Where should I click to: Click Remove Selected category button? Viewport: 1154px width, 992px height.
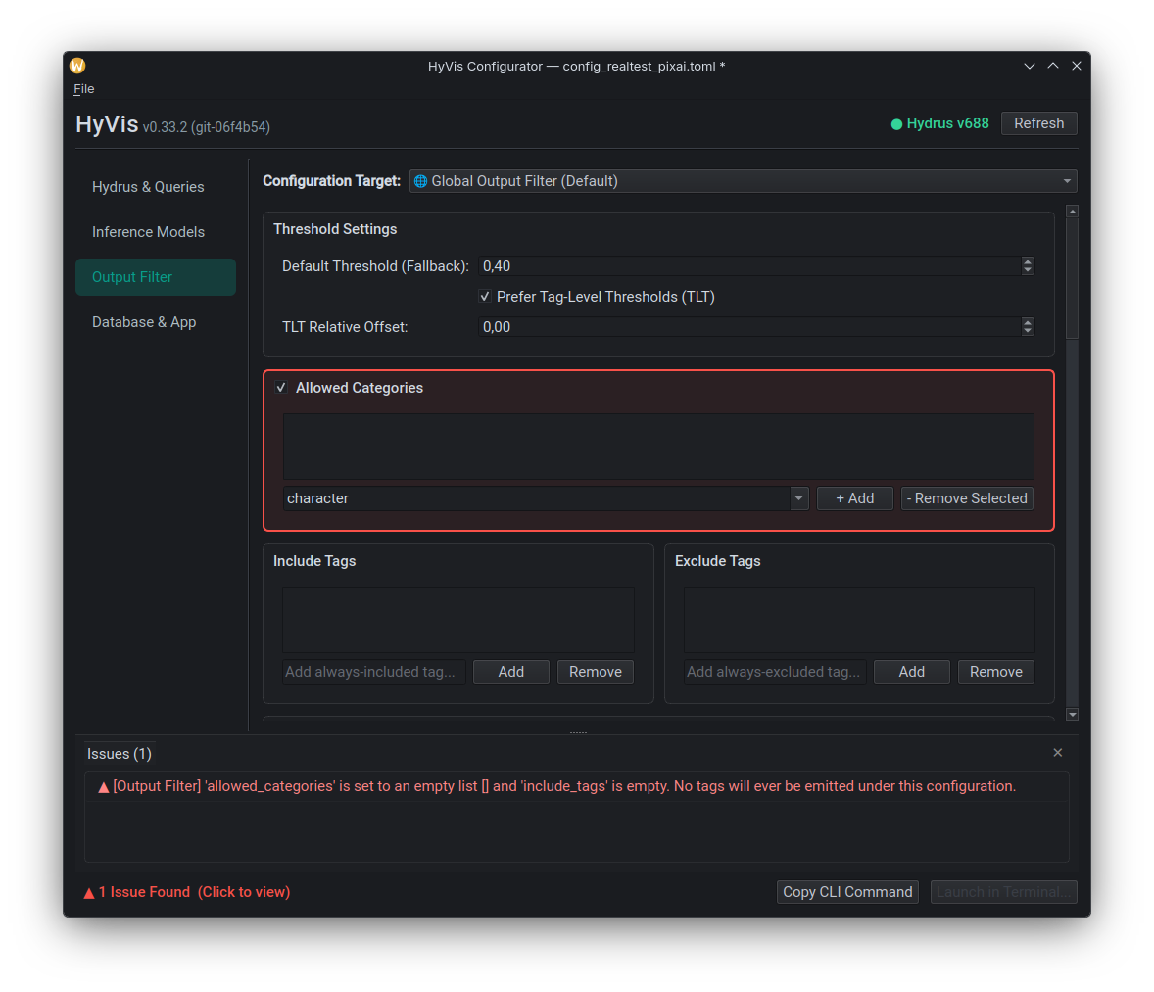(967, 498)
